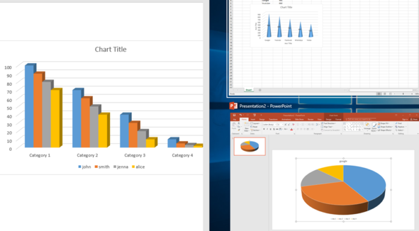This screenshot has width=419, height=231.
Task: Click the New Slide icon in PowerPoint ribbon
Action: 247,124
